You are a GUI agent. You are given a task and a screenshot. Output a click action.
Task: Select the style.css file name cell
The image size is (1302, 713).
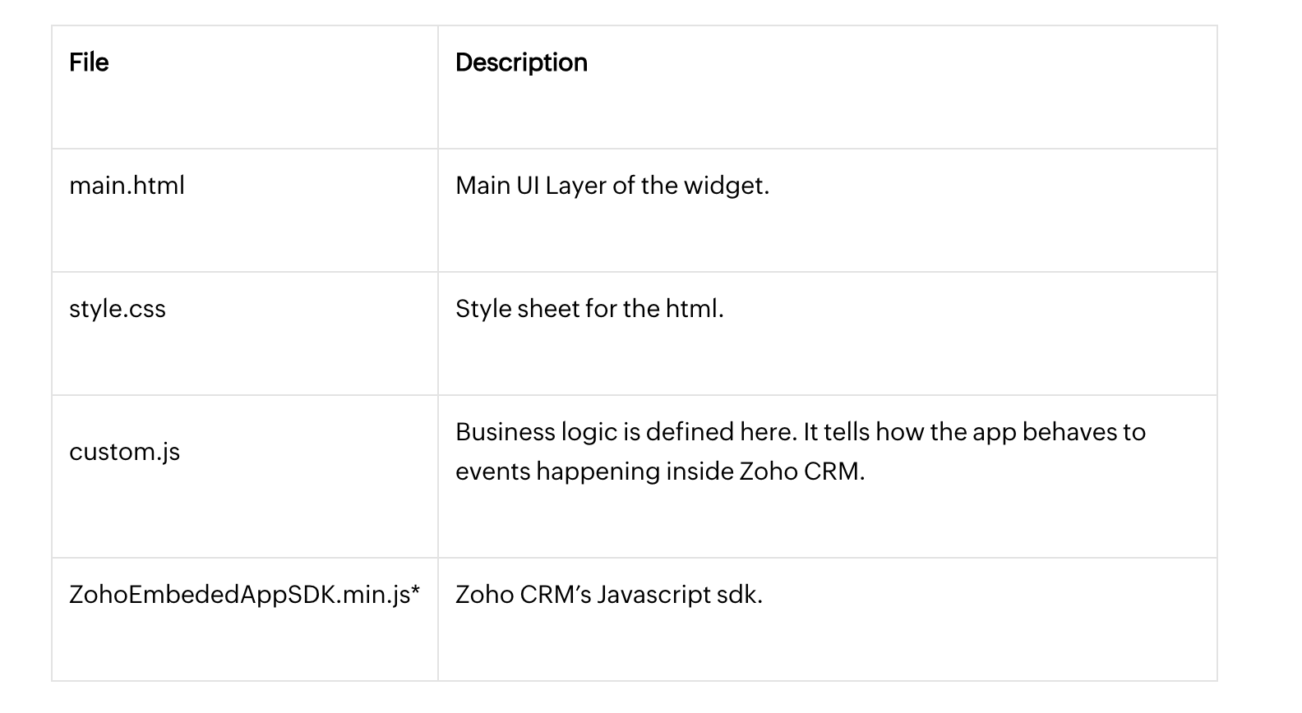(118, 309)
